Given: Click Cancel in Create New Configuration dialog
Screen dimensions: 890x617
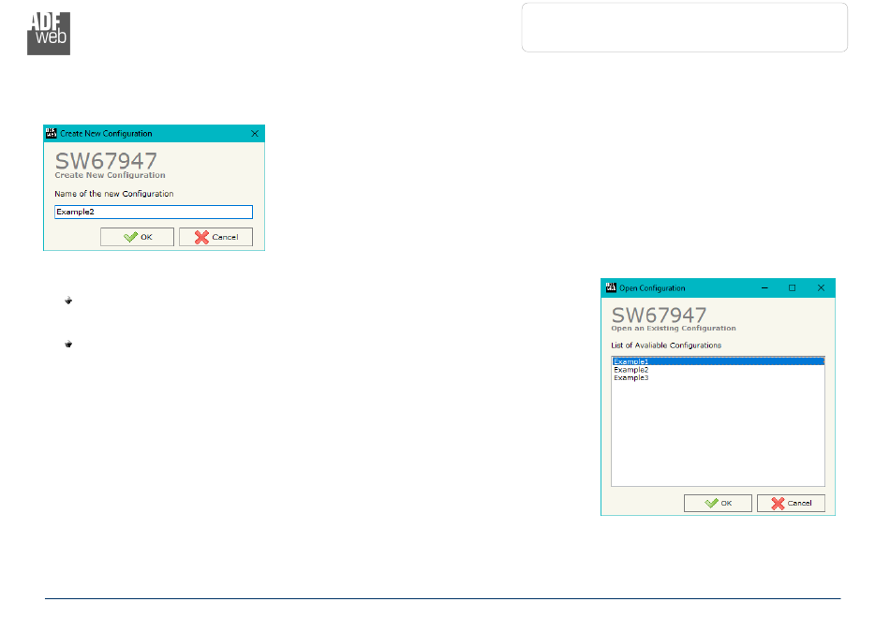Looking at the screenshot, I should tap(215, 237).
